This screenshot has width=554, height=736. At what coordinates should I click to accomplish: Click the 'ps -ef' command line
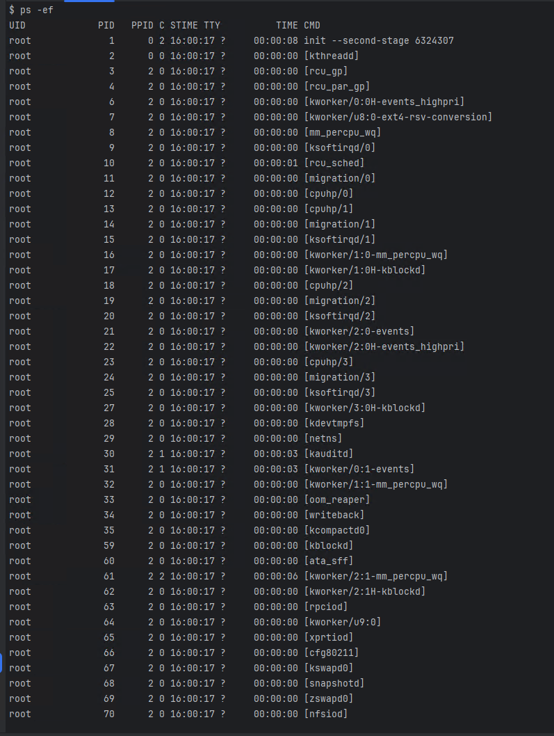(31, 10)
